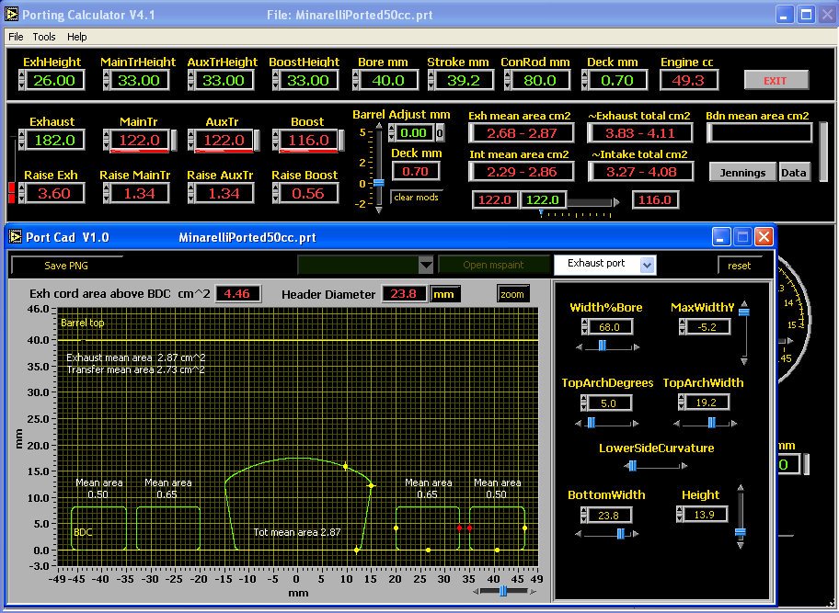
Task: Click the LowerSideCurvature slider left arrow
Action: click(626, 466)
